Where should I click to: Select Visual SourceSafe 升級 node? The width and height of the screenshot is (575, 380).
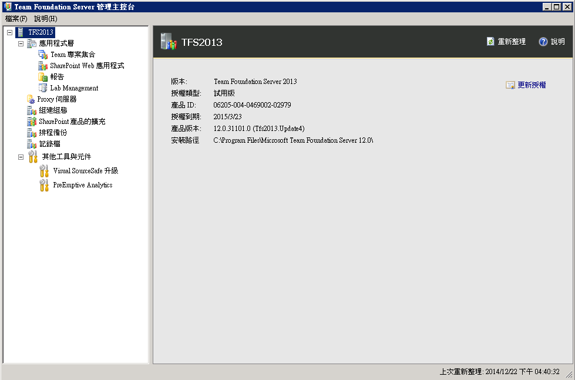point(86,171)
